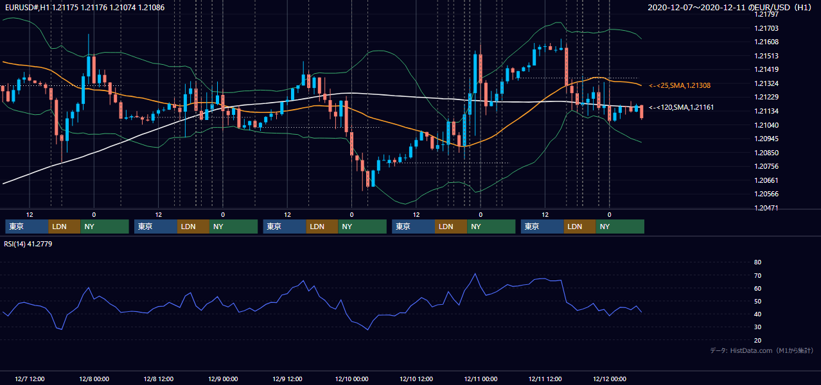This screenshot has height=385, width=821.
Task: Select the 12/9 00:00 date label
Action: [223, 379]
